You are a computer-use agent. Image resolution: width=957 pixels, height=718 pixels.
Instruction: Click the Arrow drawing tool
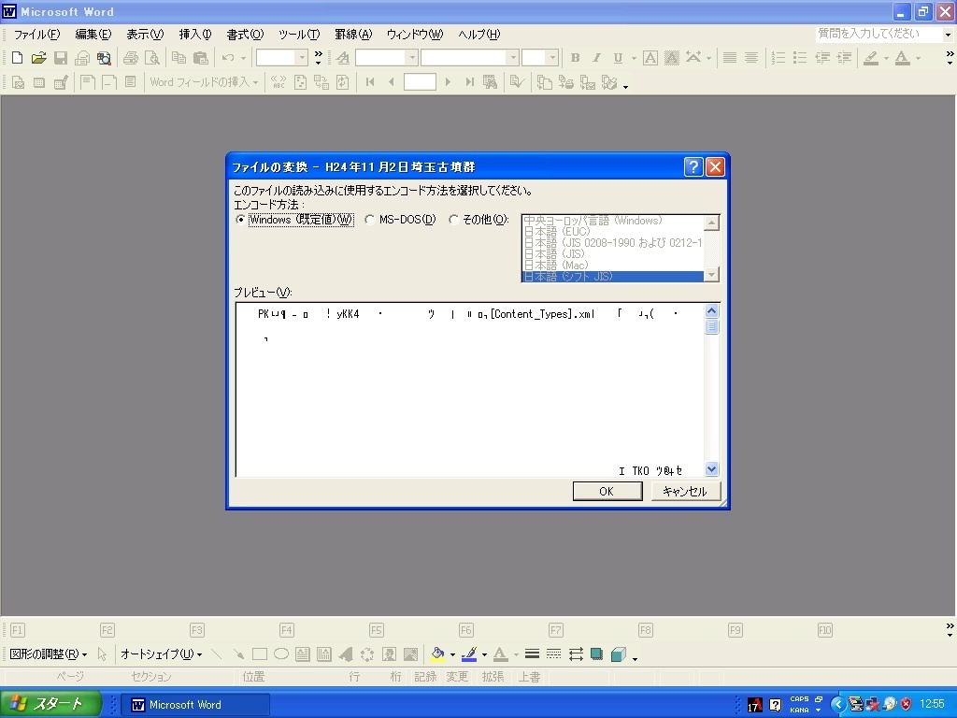238,654
